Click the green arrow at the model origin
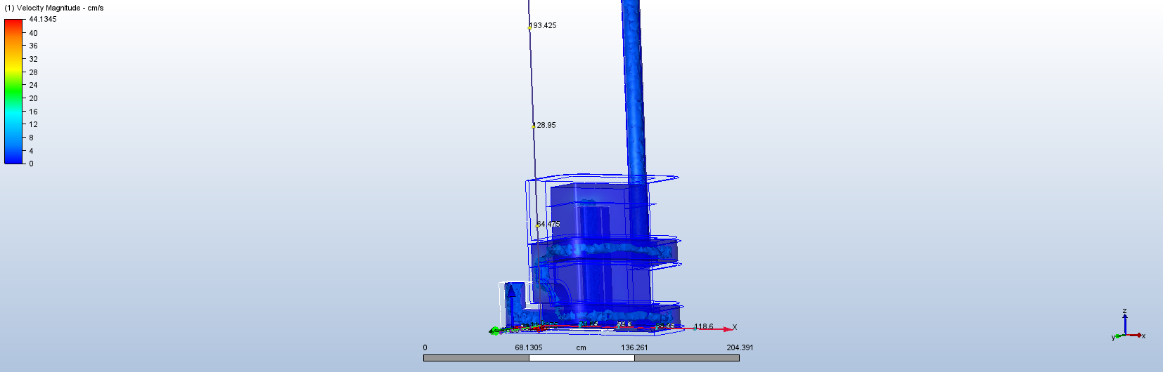This screenshot has width=1163, height=372. pyautogui.click(x=494, y=331)
